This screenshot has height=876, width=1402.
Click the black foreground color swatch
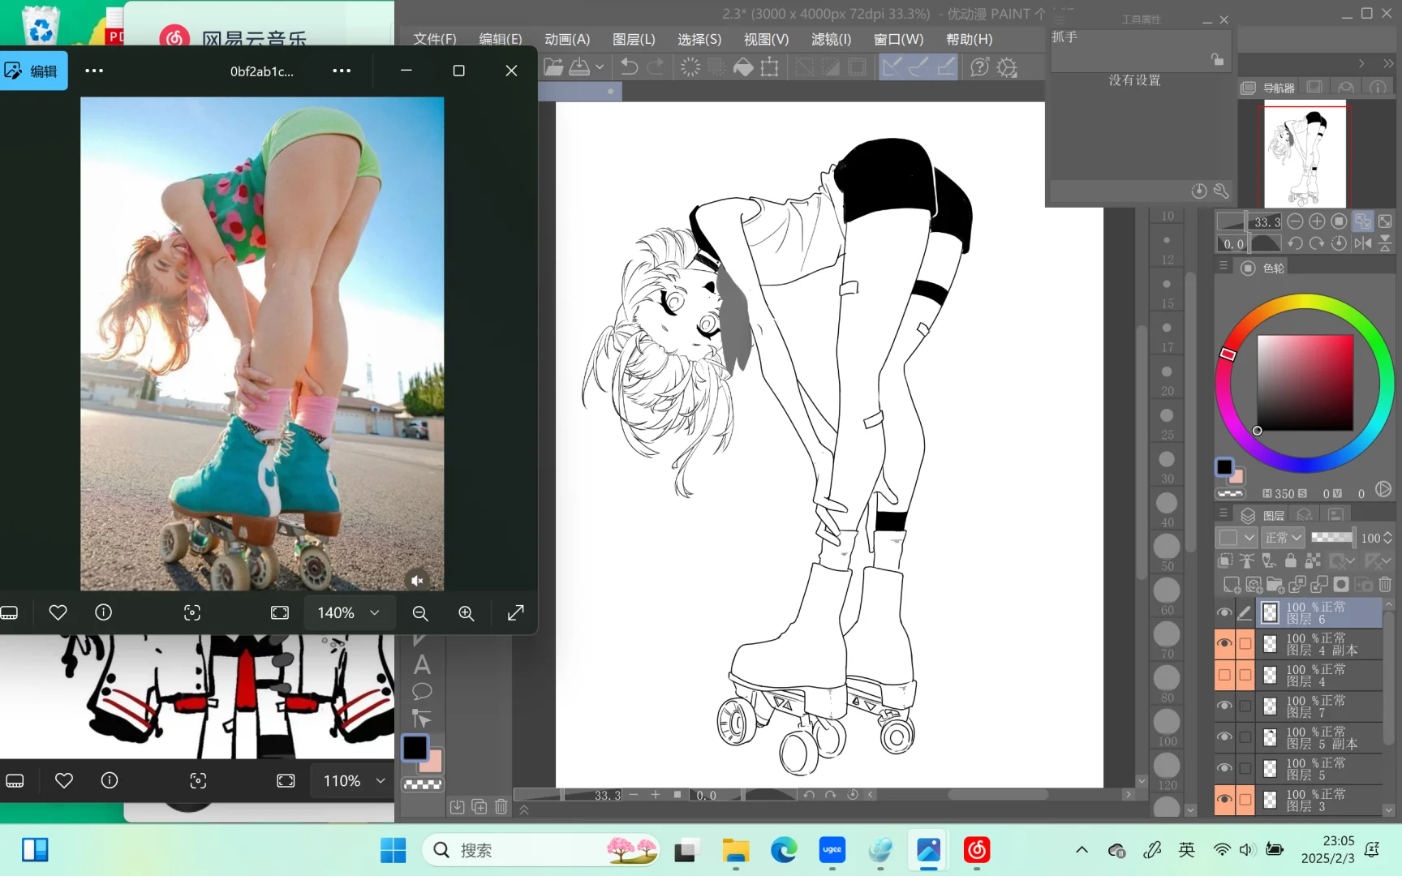point(415,747)
